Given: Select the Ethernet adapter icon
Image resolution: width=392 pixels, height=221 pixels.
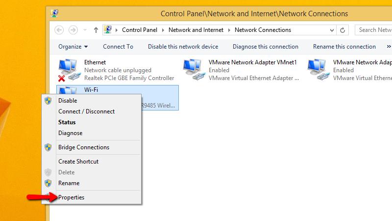Looking at the screenshot, I should pyautogui.click(x=69, y=70).
